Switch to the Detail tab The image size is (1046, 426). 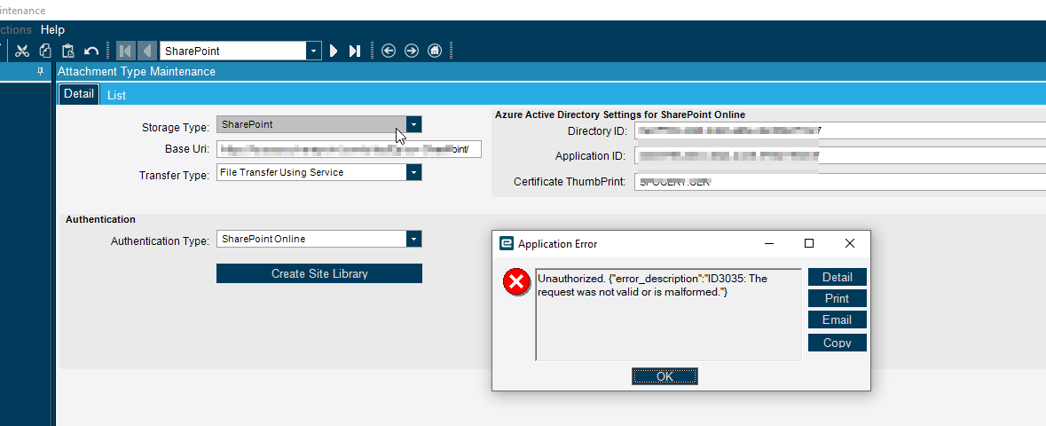pyautogui.click(x=79, y=94)
